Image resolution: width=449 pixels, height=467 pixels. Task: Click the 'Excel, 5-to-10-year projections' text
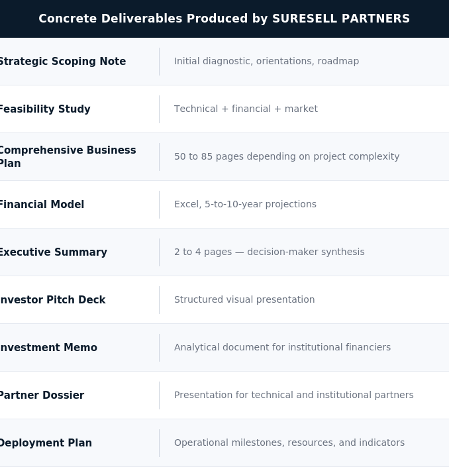(x=245, y=204)
